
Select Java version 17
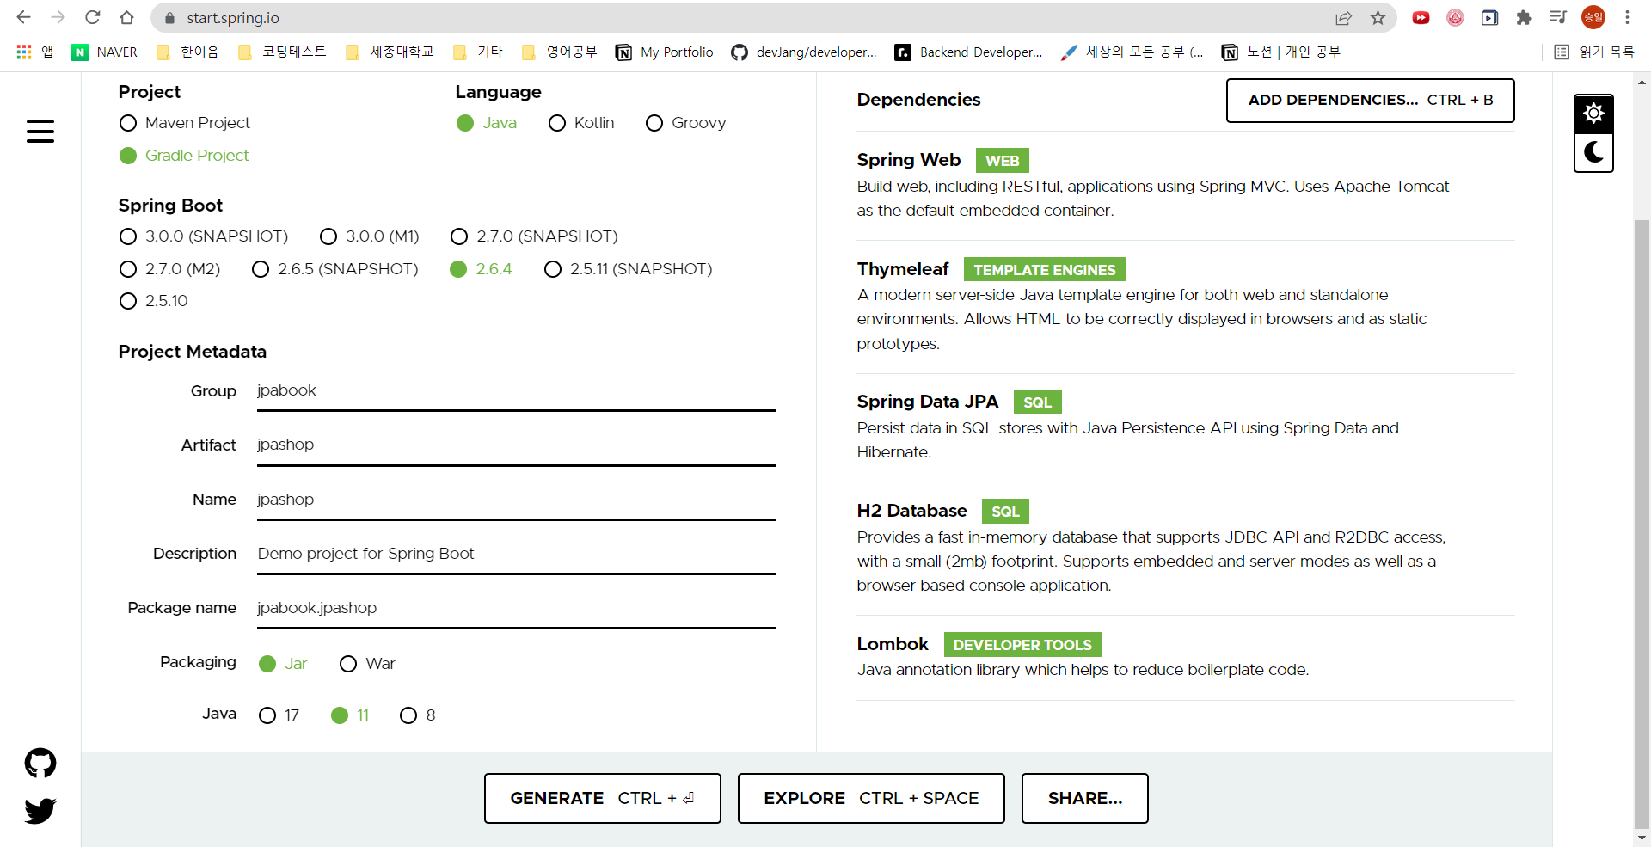[x=279, y=715]
